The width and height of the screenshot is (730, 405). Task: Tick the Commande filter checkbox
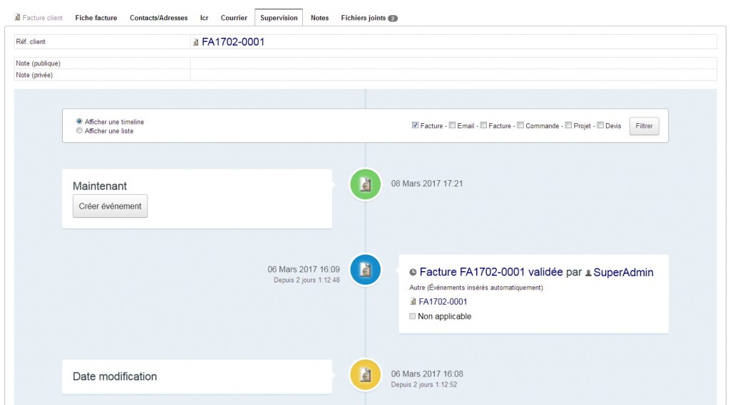[x=520, y=125]
